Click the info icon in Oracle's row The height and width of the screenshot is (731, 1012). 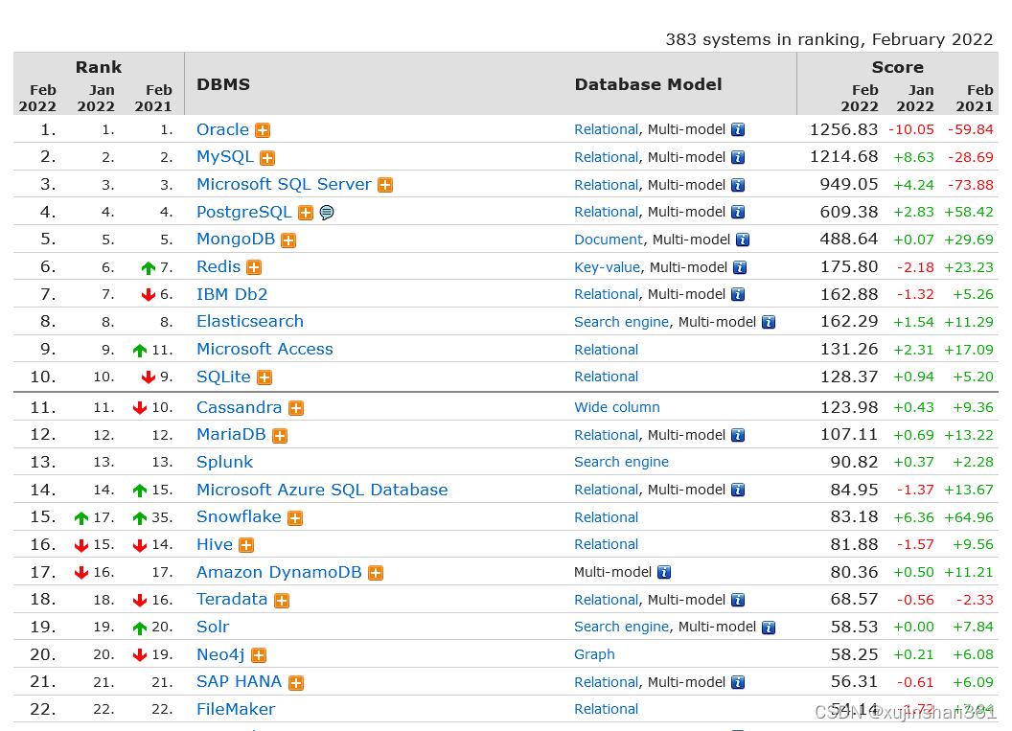[x=738, y=129]
